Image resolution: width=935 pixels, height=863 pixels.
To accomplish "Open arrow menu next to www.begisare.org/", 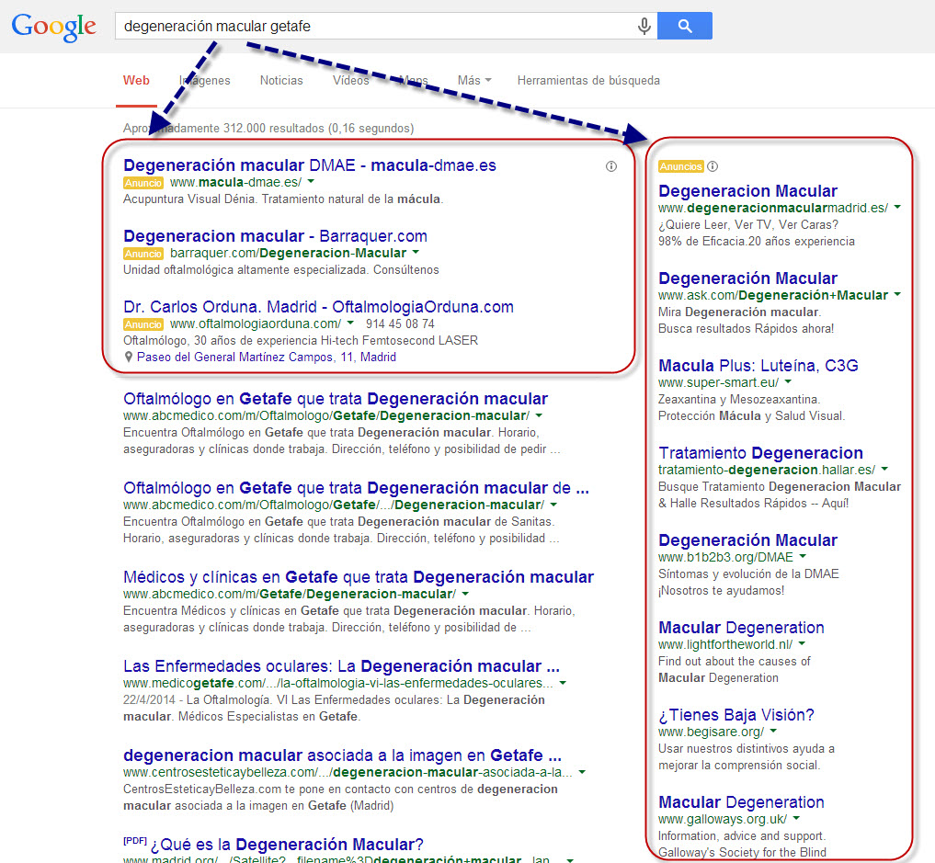I will point(773,732).
